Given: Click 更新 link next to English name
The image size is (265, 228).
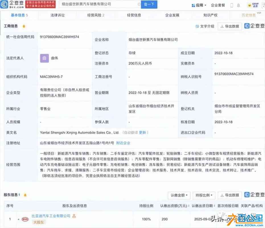Looking at the screenshot, I should (x=143, y=133).
